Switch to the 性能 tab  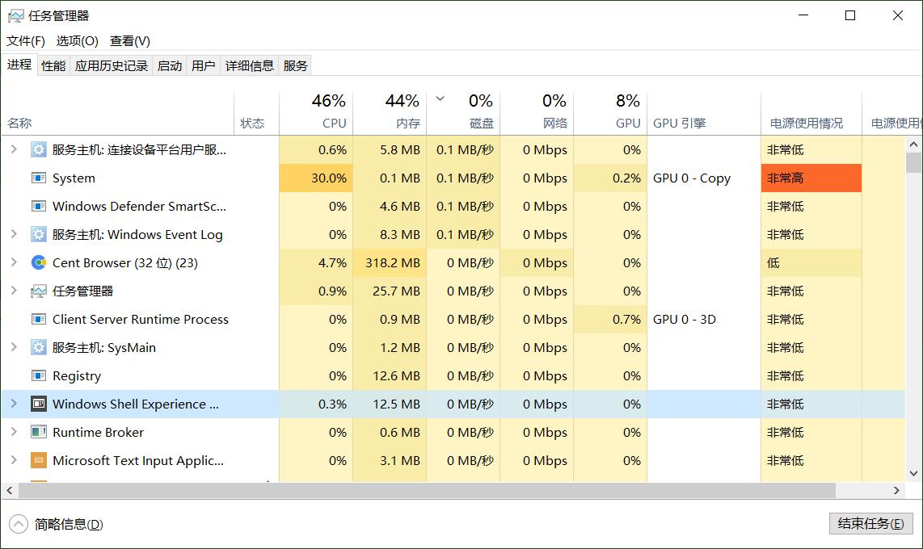click(53, 65)
